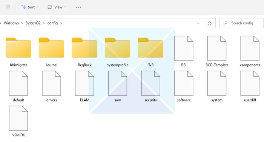
Task: Click the 'system' file name label
Action: pyautogui.click(x=217, y=100)
